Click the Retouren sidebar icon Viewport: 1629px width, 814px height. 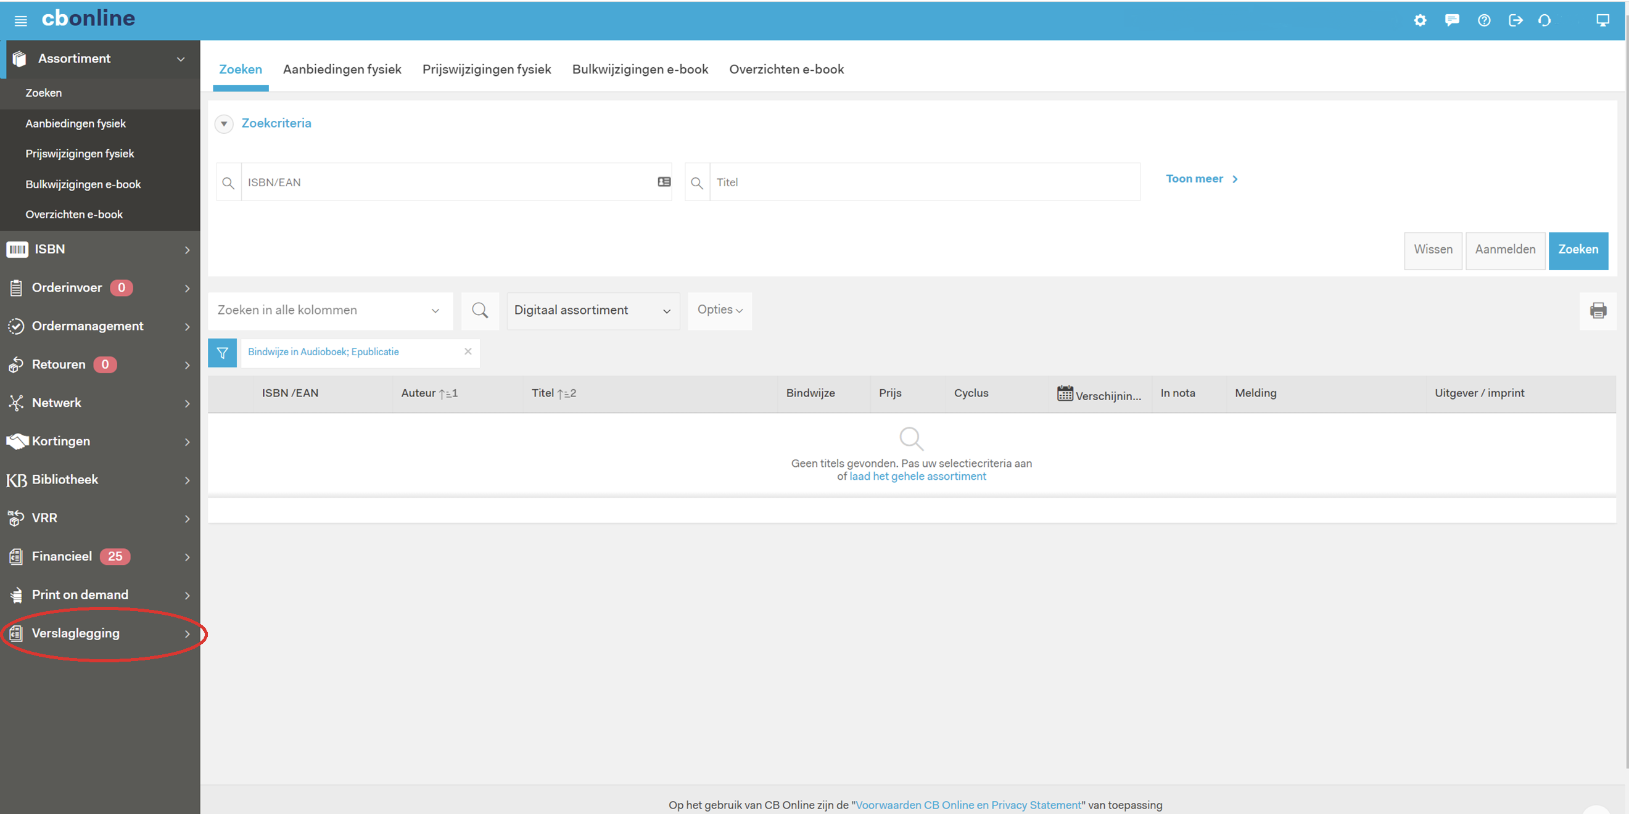tap(16, 364)
